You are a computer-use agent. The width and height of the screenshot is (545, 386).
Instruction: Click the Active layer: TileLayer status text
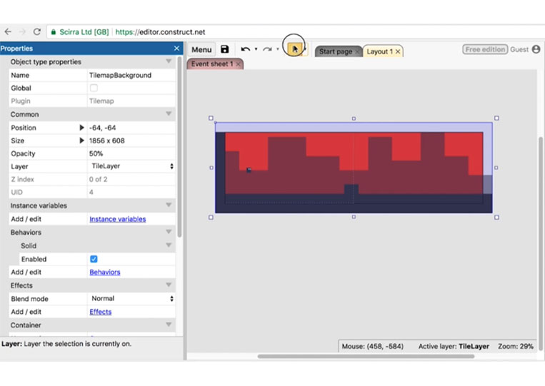click(x=454, y=347)
